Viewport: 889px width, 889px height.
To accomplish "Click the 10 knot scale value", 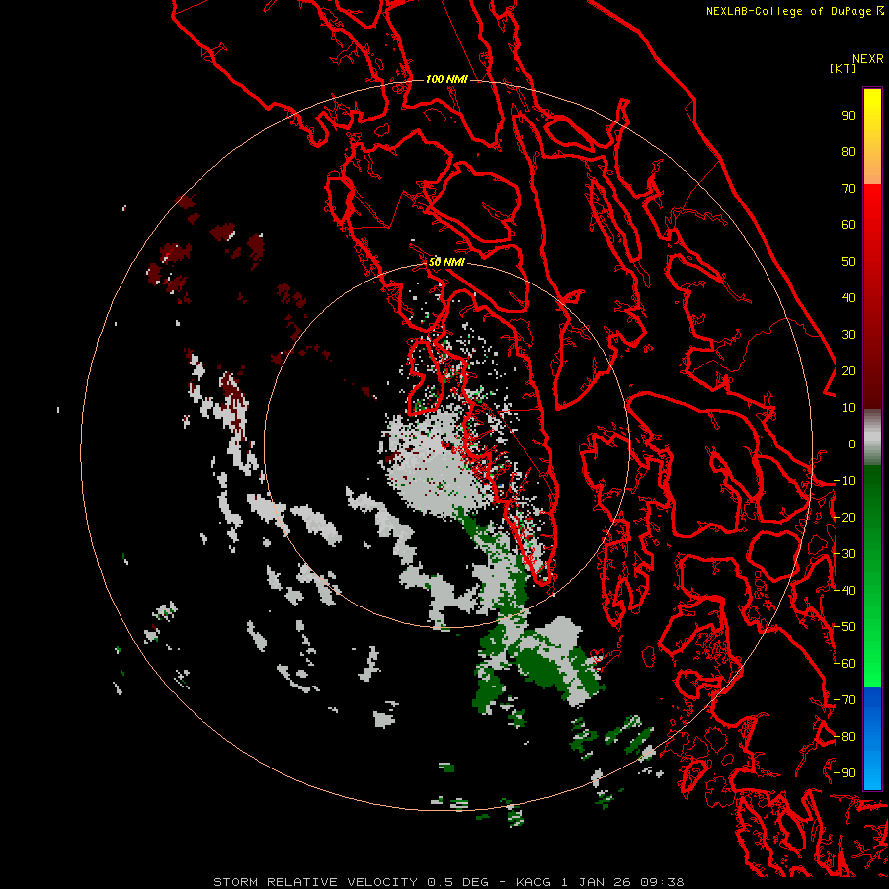I will point(849,408).
